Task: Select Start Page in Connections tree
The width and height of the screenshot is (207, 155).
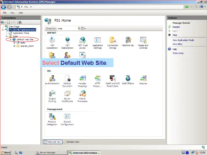Action: [x=14, y=26]
